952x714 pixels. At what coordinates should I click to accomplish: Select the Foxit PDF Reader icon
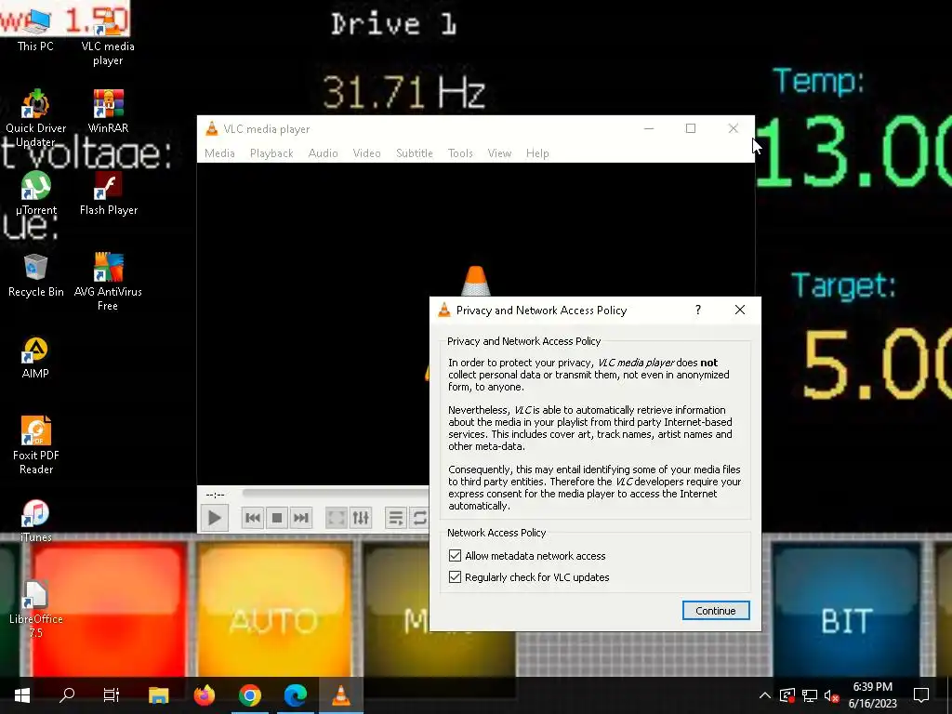coord(35,445)
